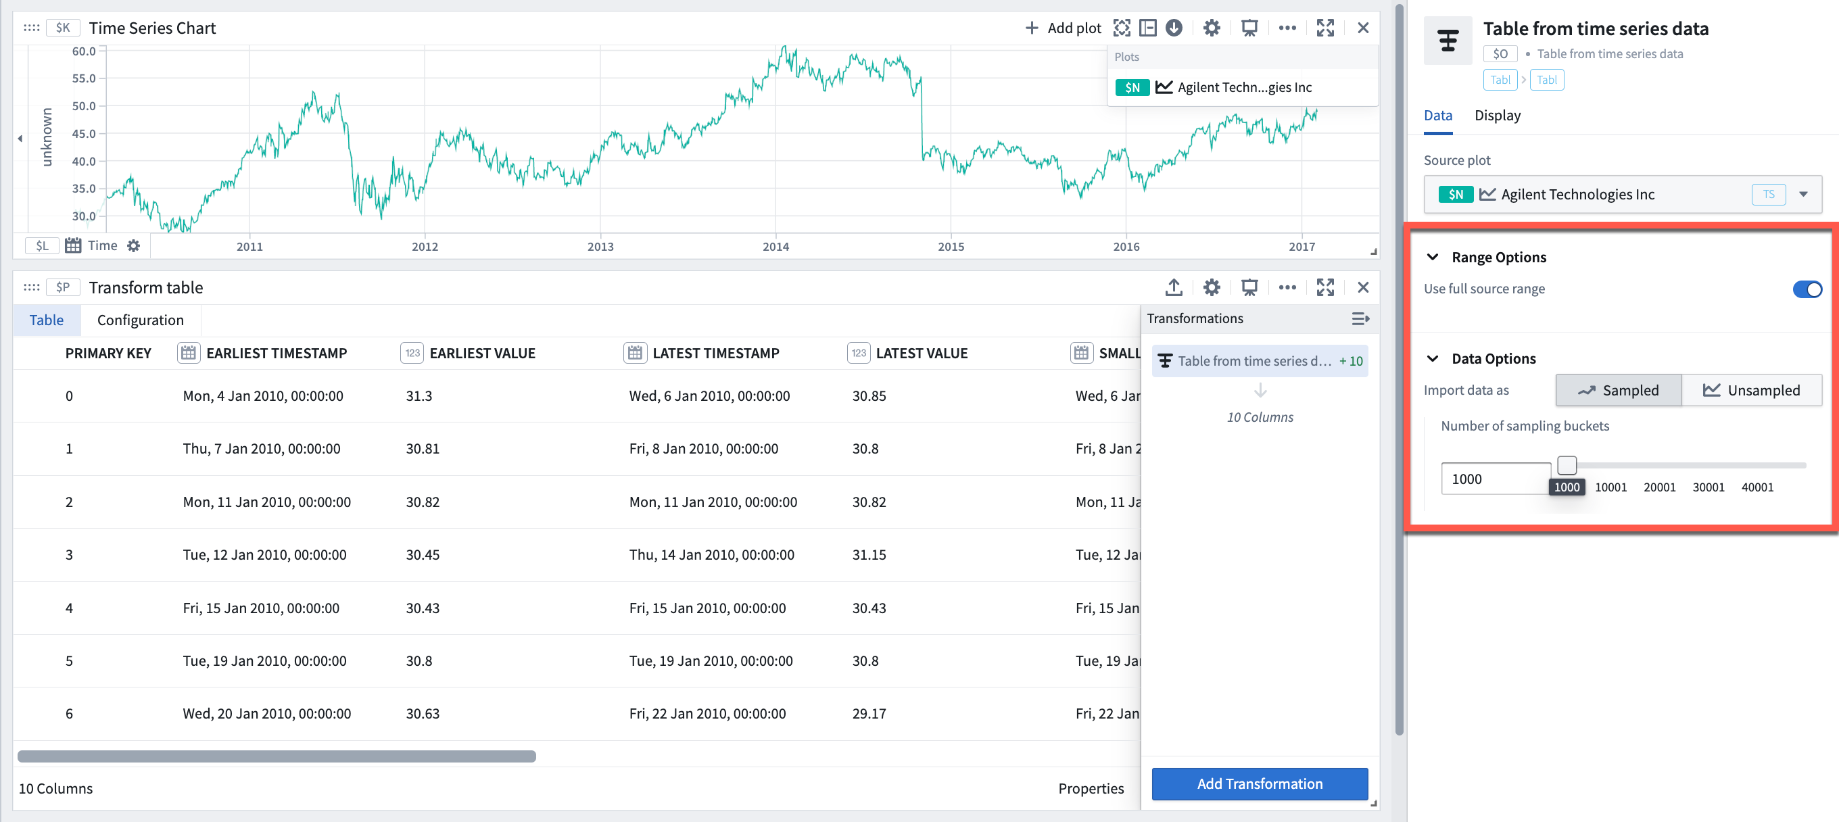The height and width of the screenshot is (822, 1839).
Task: Click the Earliest Timestamp column calendar icon
Action: click(189, 353)
